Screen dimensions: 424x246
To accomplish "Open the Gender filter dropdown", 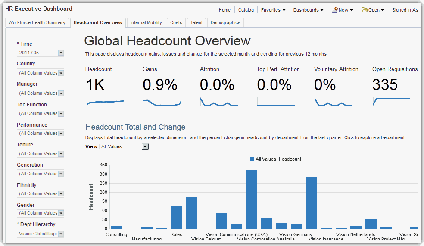I will point(61,213).
